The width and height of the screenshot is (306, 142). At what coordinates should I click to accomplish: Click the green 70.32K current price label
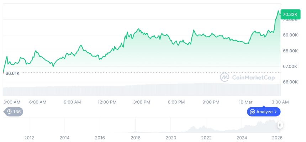tap(290, 14)
